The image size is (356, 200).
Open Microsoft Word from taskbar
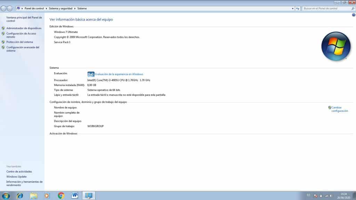(74, 195)
